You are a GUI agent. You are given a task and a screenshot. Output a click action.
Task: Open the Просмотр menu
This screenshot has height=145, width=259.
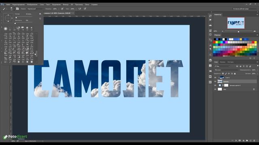coord(79,4)
